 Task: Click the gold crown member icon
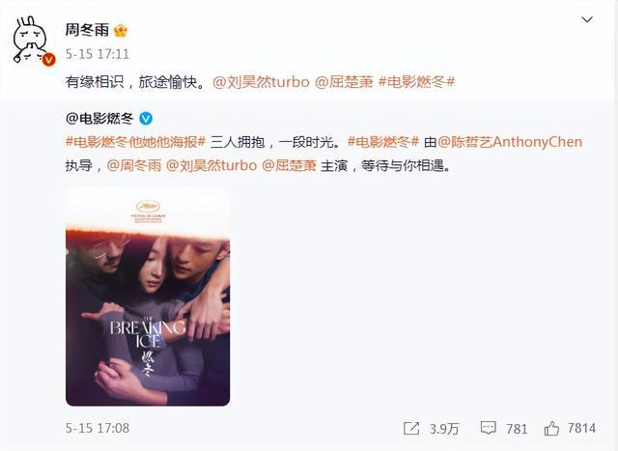121,31
